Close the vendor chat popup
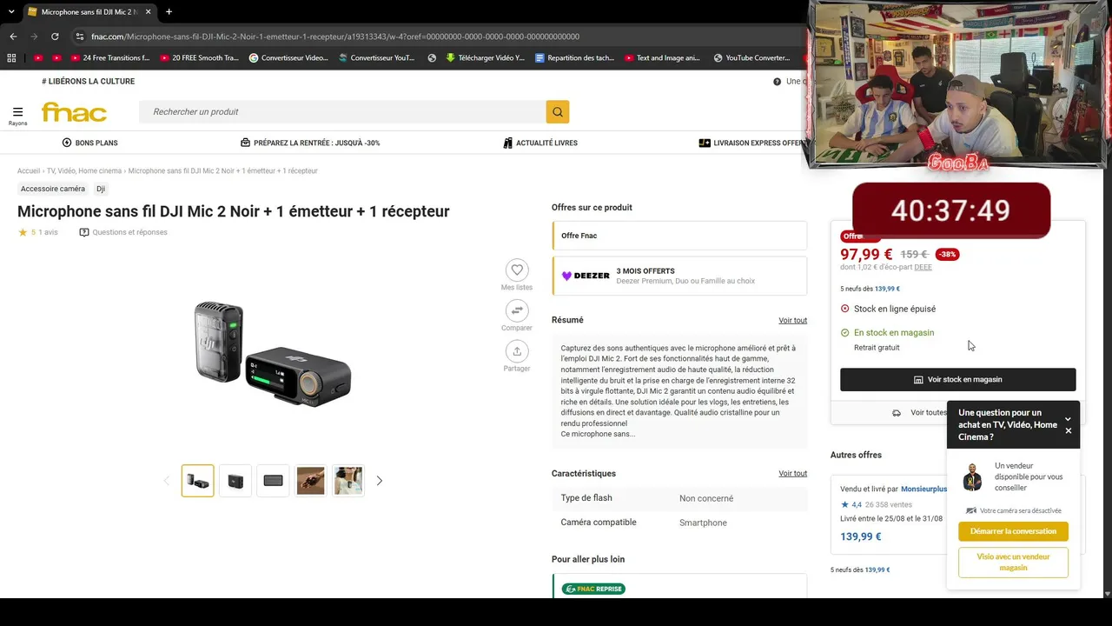Image resolution: width=1112 pixels, height=626 pixels. [x=1069, y=430]
